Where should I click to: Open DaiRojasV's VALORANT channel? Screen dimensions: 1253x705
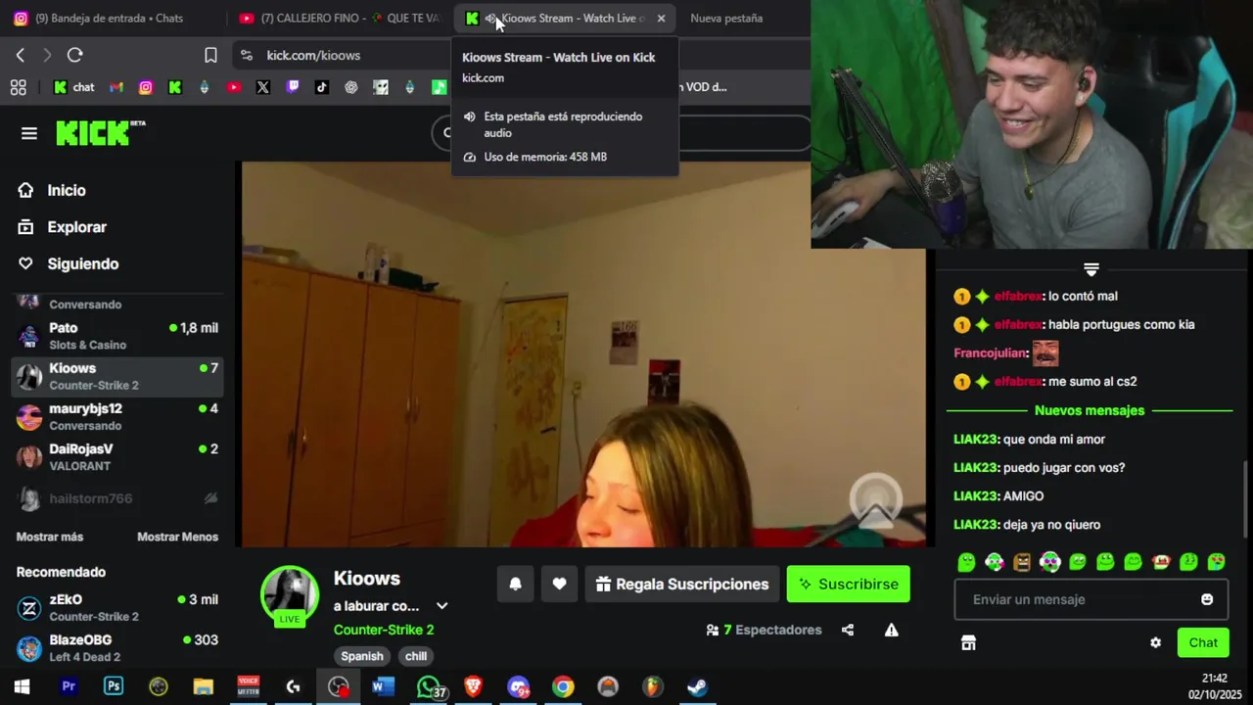(x=117, y=456)
